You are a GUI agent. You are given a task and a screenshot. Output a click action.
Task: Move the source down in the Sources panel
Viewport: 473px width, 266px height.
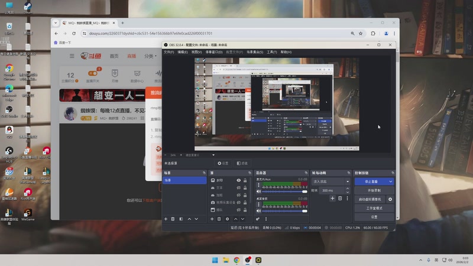pyautogui.click(x=242, y=219)
